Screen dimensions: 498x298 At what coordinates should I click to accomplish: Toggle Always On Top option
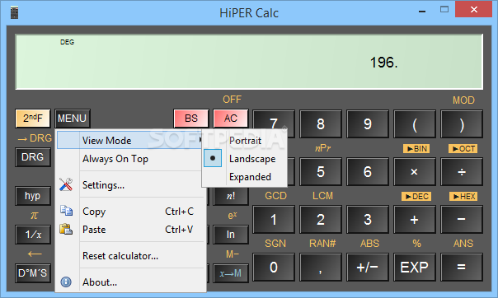pyautogui.click(x=115, y=159)
